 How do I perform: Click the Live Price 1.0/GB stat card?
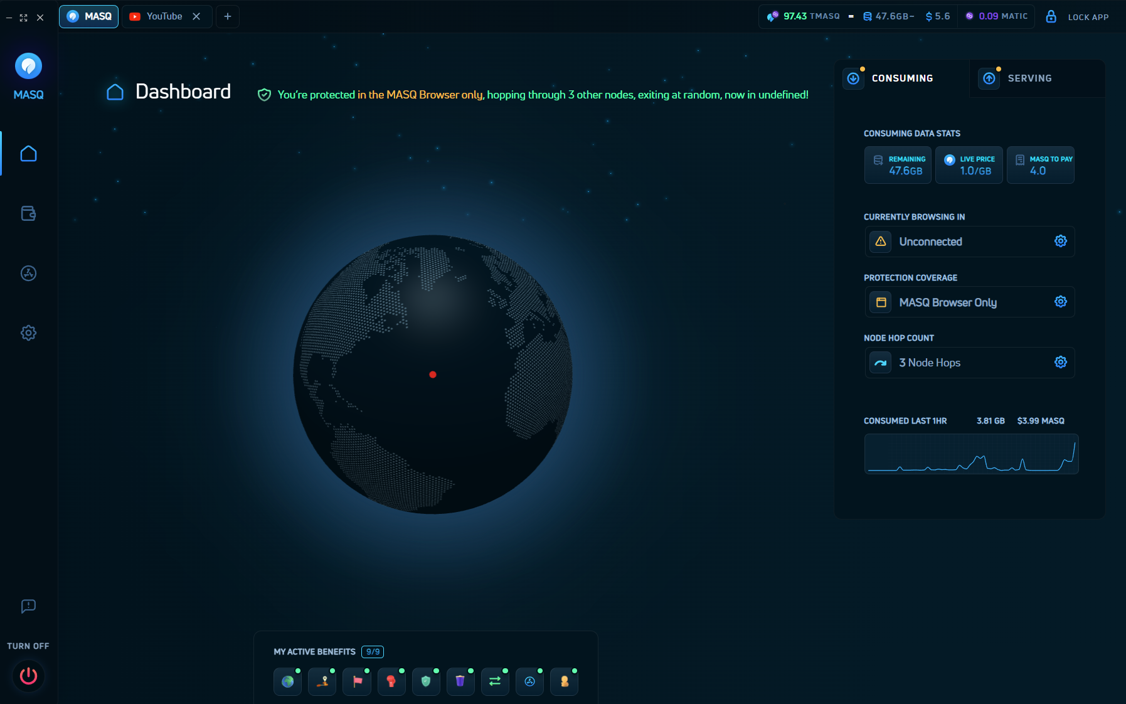[969, 165]
